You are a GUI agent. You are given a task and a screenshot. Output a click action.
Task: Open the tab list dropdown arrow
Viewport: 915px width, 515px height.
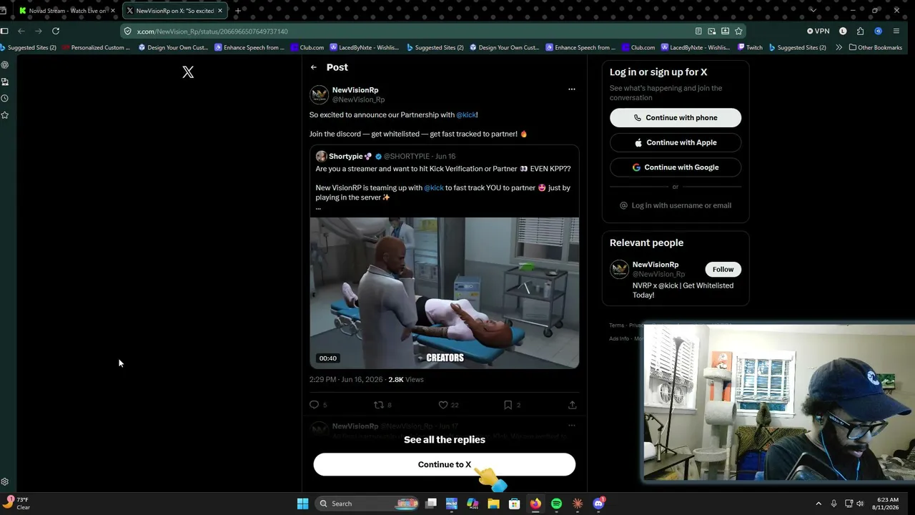812,10
